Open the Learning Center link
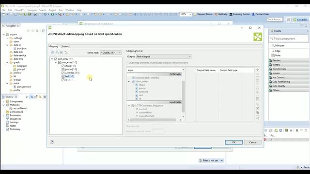 point(239,14)
